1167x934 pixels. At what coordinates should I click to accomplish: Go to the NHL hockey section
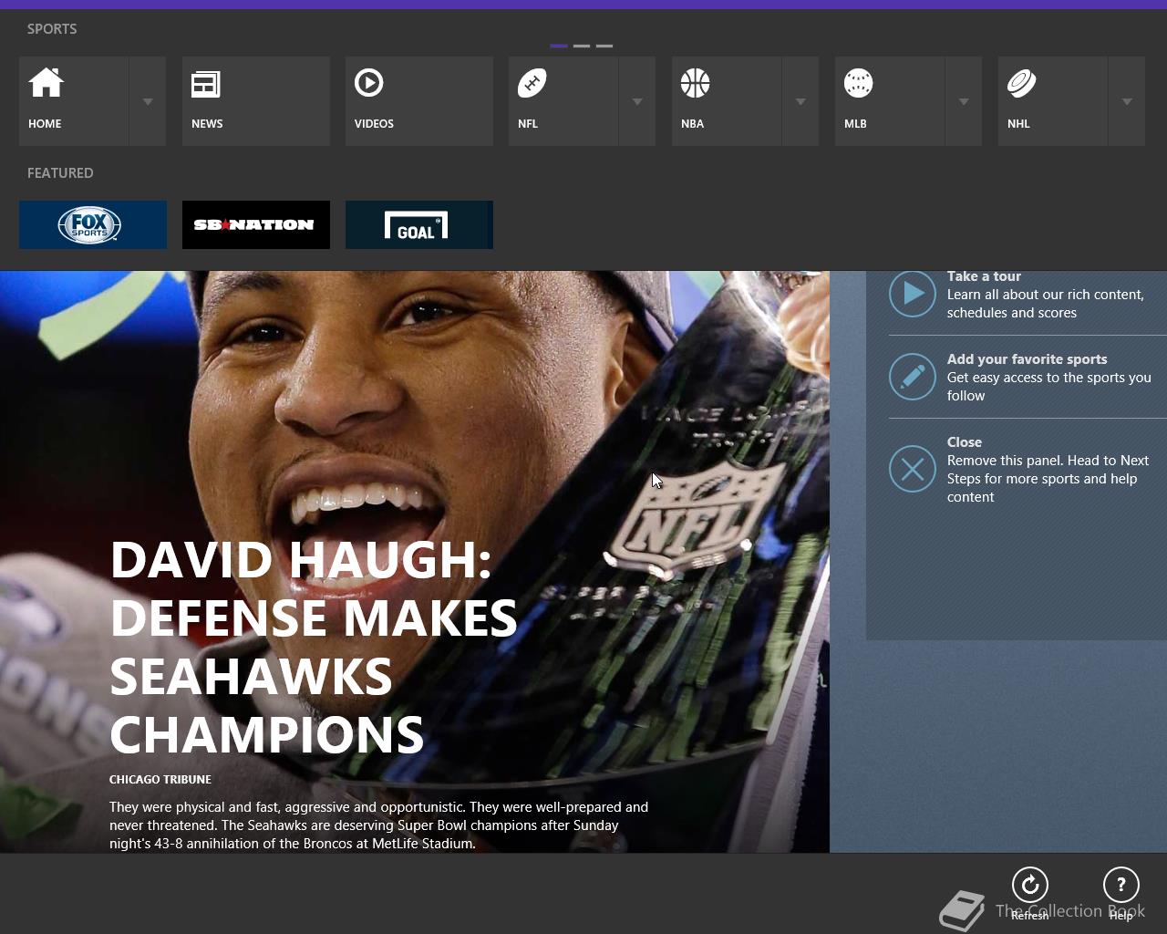tap(1053, 101)
